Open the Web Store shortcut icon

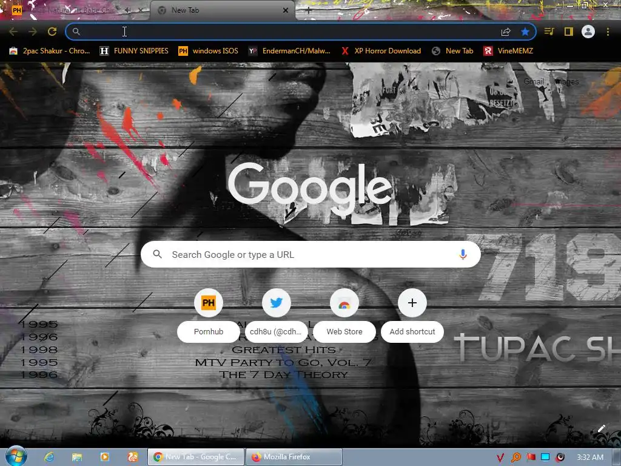click(344, 303)
